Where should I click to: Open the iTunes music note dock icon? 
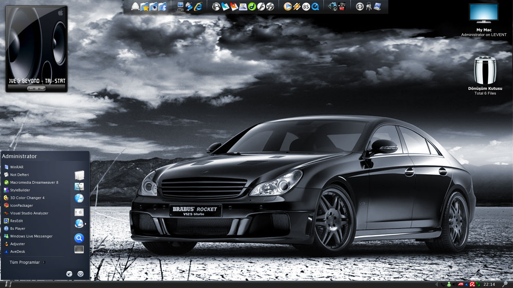point(216,6)
